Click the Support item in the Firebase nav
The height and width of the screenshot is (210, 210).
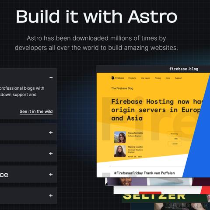pyautogui.click(x=178, y=78)
